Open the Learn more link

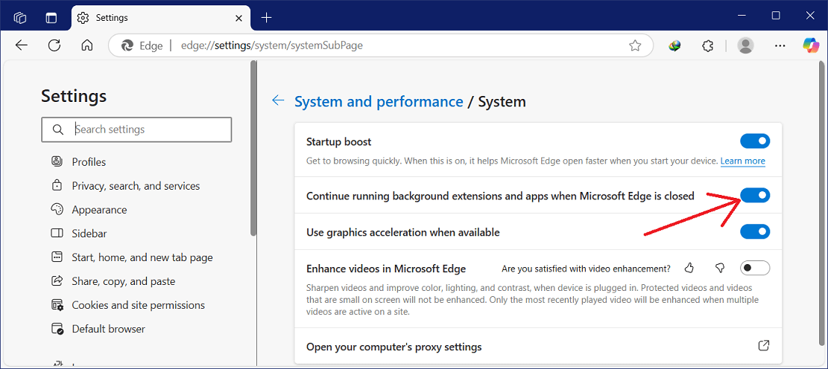[x=742, y=161]
